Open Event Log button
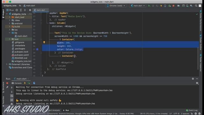Viewport: 204px width, 115px height. [x=192, y=110]
